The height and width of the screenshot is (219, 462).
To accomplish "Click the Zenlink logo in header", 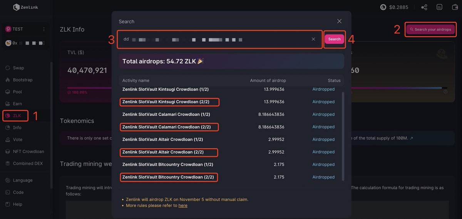I will pyautogui.click(x=25, y=7).
